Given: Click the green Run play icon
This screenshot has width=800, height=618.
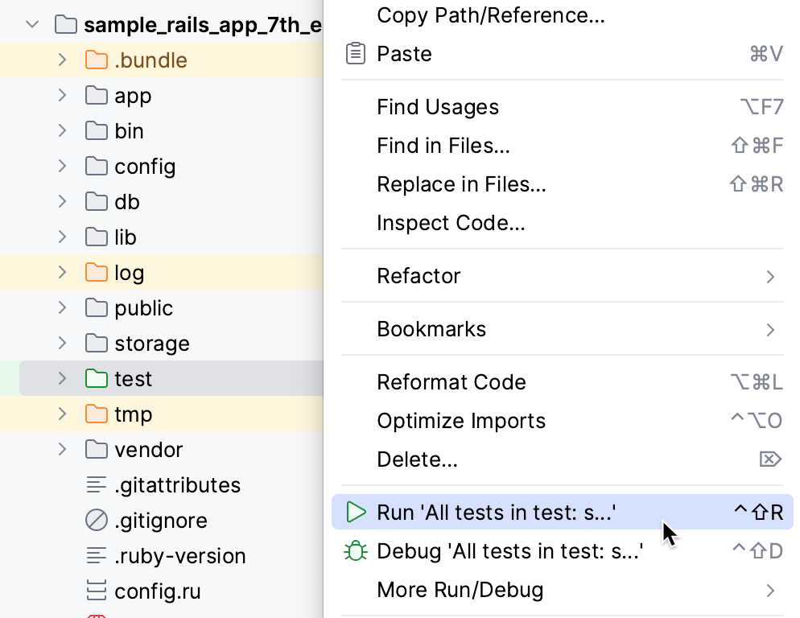Looking at the screenshot, I should pyautogui.click(x=355, y=512).
